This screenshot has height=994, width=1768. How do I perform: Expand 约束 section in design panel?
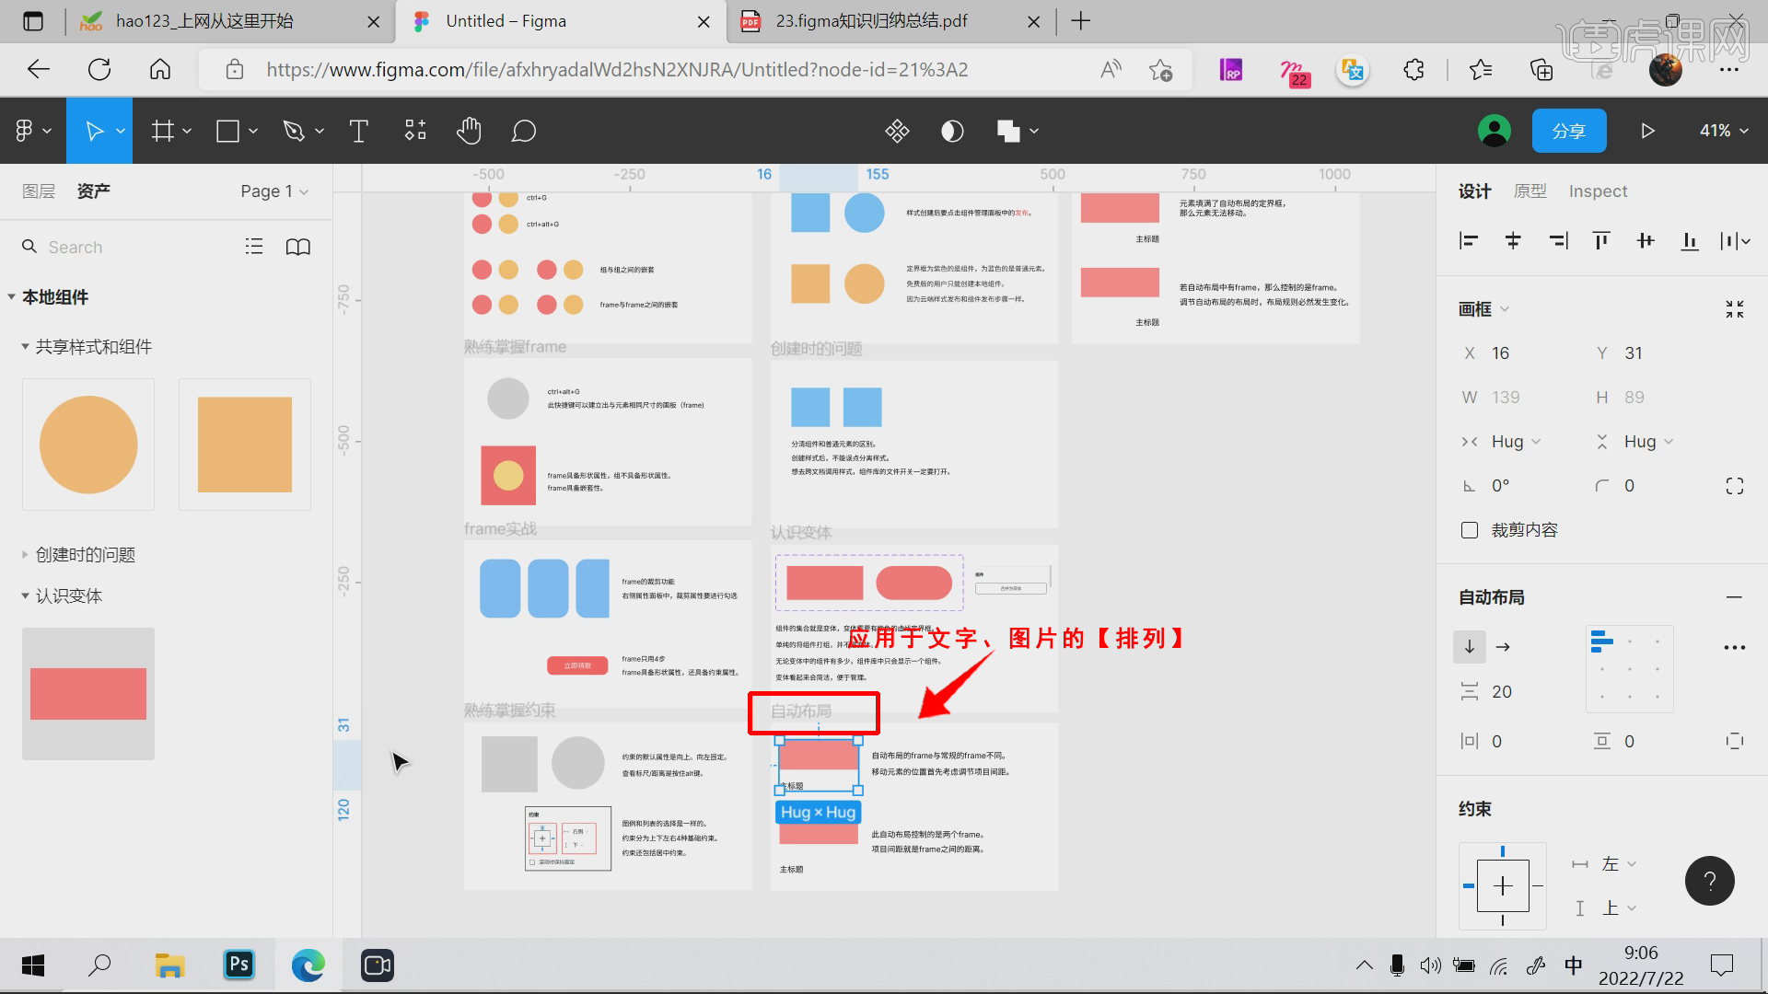click(x=1475, y=807)
